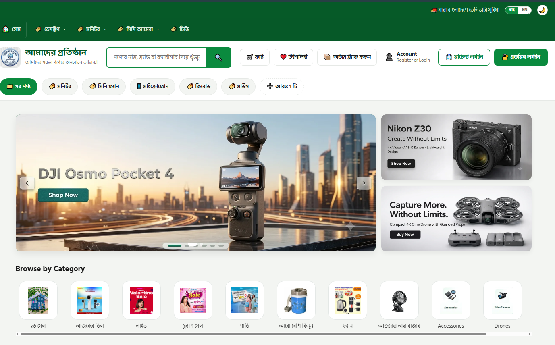Focus the product search field
The image size is (555, 345).
156,58
